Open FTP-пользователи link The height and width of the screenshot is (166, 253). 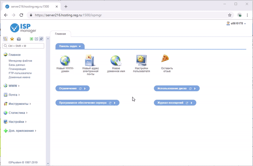[20, 73]
